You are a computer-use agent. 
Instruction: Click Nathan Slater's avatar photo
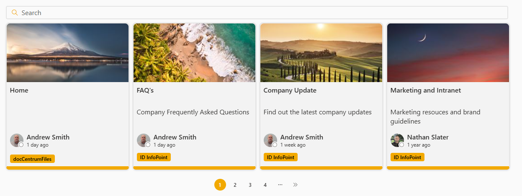(397, 140)
